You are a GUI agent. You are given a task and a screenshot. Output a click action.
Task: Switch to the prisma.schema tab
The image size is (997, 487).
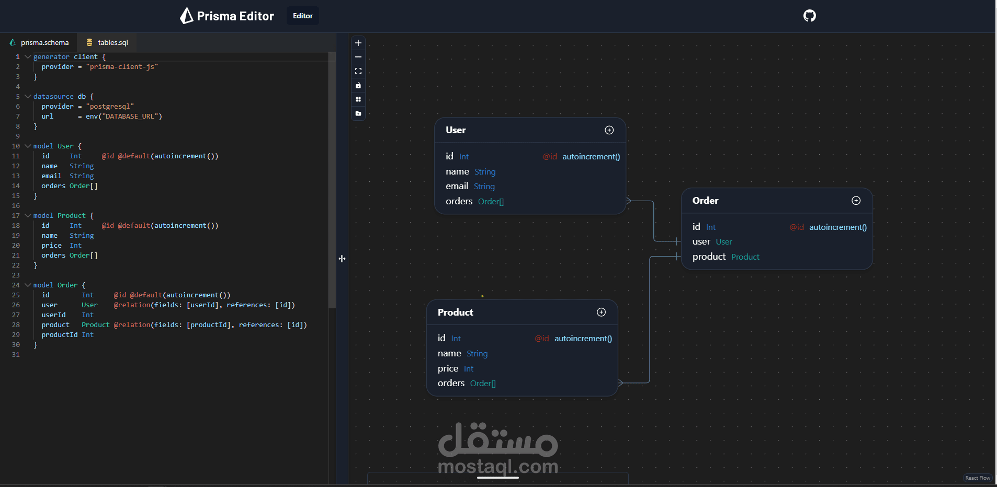[x=39, y=42]
